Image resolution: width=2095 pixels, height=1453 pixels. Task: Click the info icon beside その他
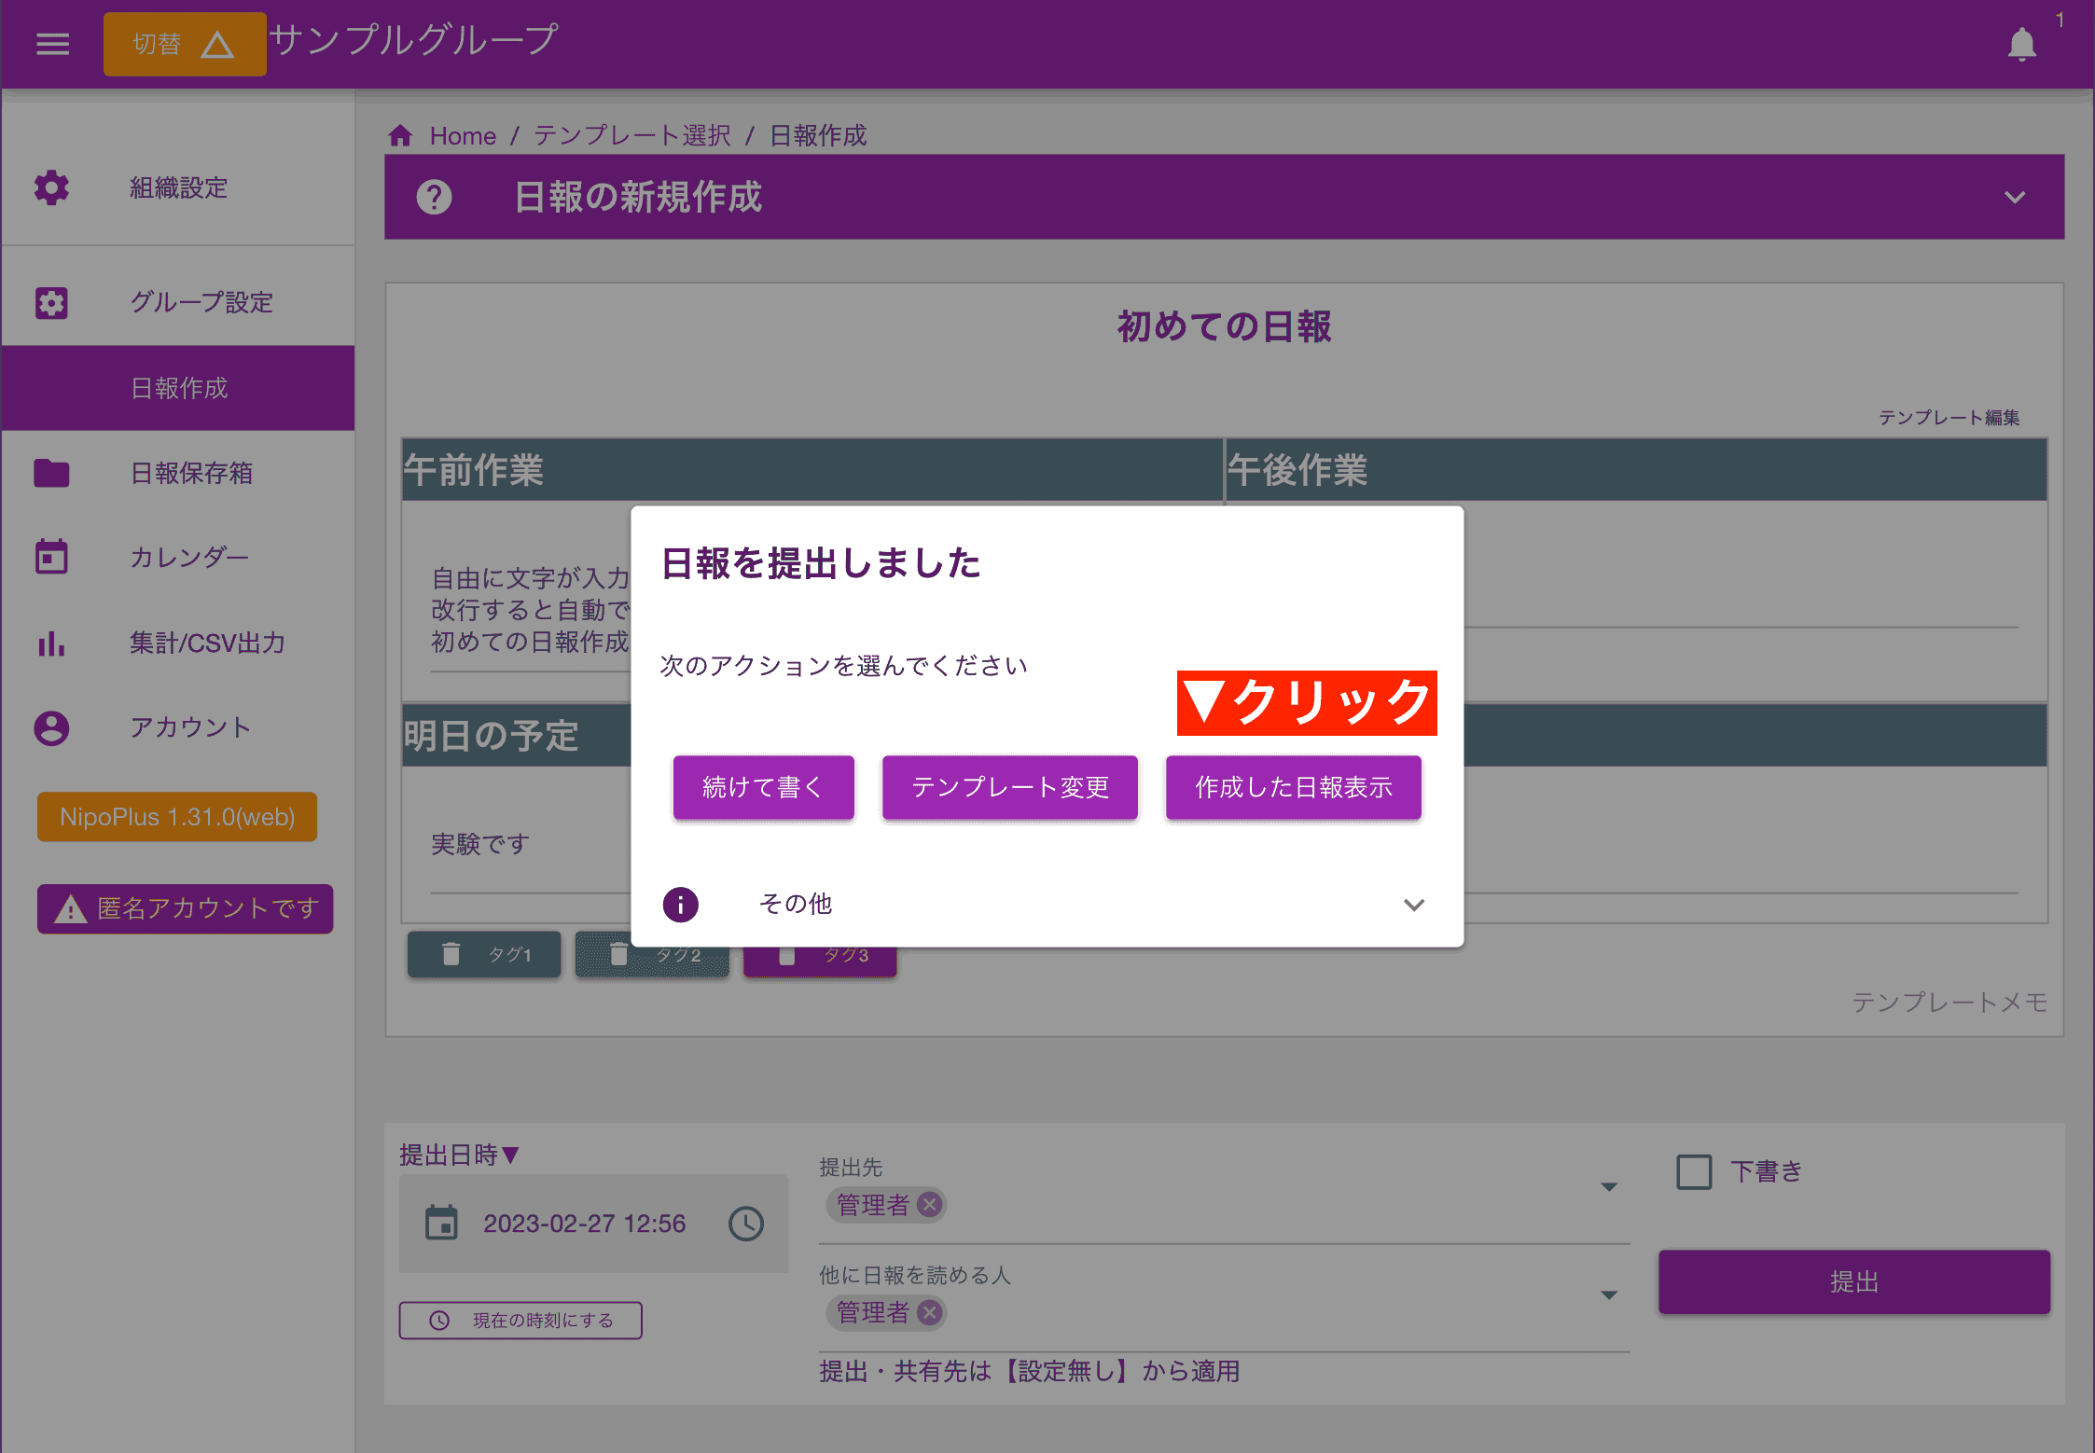pos(680,904)
